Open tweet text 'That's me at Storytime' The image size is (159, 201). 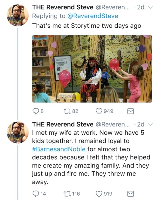click(87, 25)
